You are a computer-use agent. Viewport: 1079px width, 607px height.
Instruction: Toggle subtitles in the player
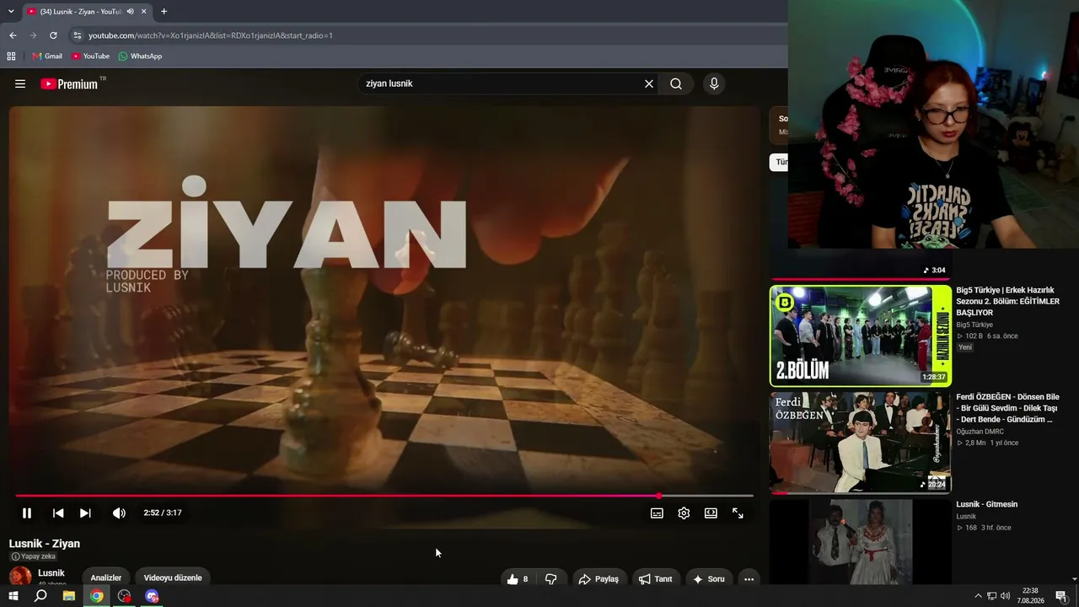[657, 513]
